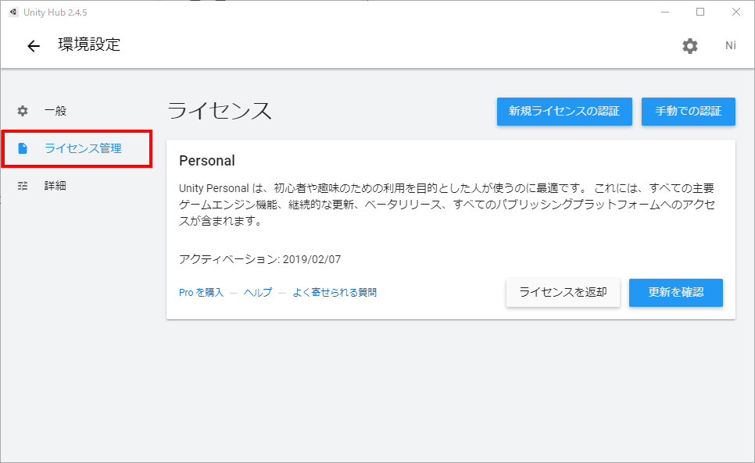Close the Unity Hub window

point(736,12)
